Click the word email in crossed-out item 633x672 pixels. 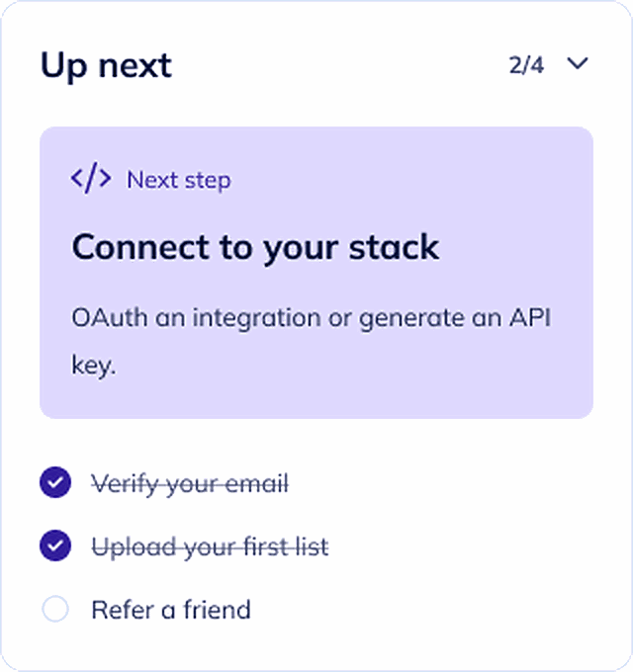[x=257, y=484]
